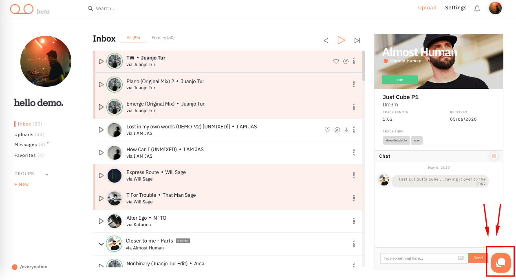Open more options for Express Route

click(354, 176)
